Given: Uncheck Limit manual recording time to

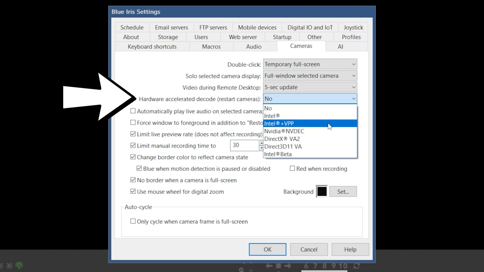Looking at the screenshot, I should [x=133, y=145].
